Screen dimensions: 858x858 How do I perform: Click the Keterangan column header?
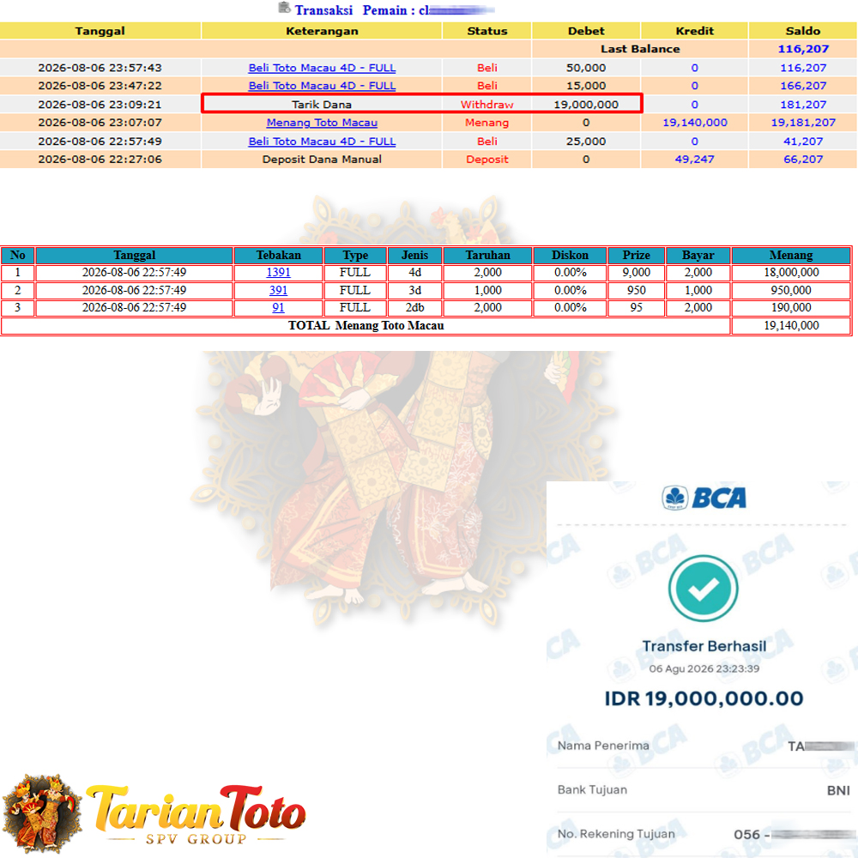pyautogui.click(x=322, y=31)
